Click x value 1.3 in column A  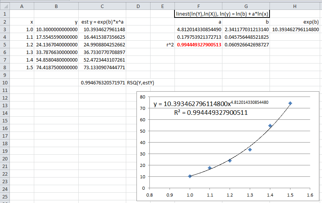click(22, 52)
